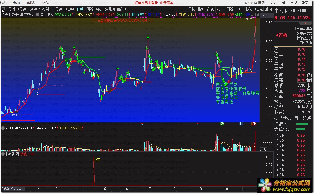Expand the 更多 periods menu
This screenshot has height=194, width=315.
click(x=122, y=9)
